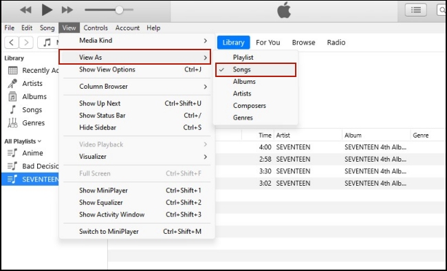
Task: Click the rewind previous track button
Action: [x=25, y=10]
